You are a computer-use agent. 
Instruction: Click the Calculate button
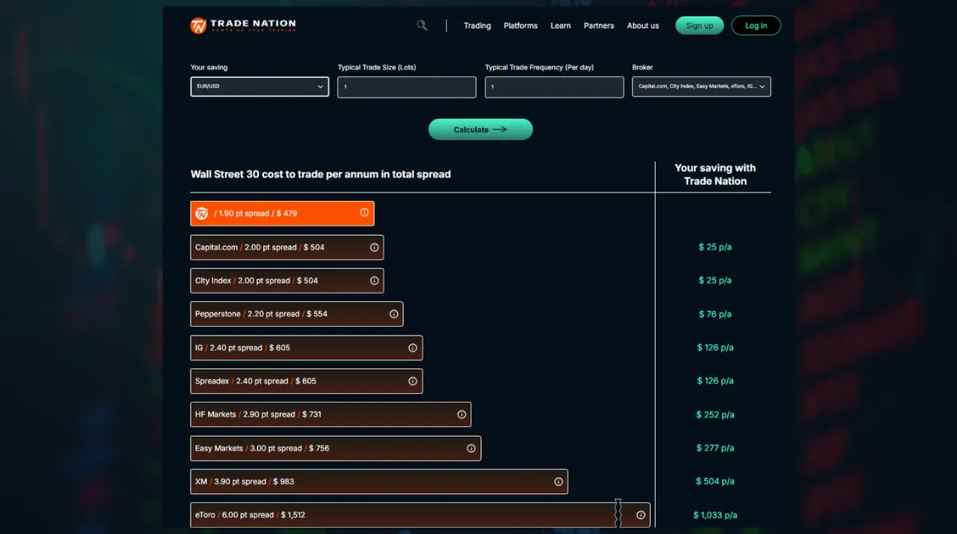tap(481, 129)
